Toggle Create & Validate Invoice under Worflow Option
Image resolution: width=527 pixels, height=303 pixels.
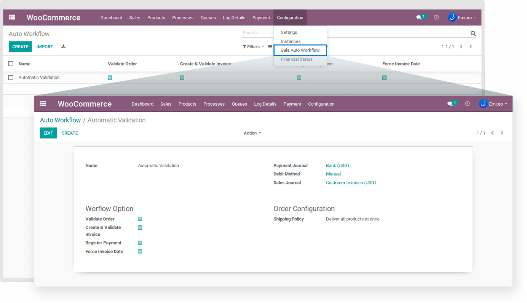pyautogui.click(x=140, y=228)
